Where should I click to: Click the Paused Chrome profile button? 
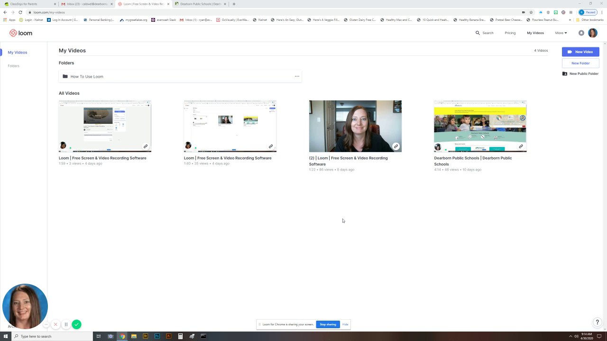(588, 12)
